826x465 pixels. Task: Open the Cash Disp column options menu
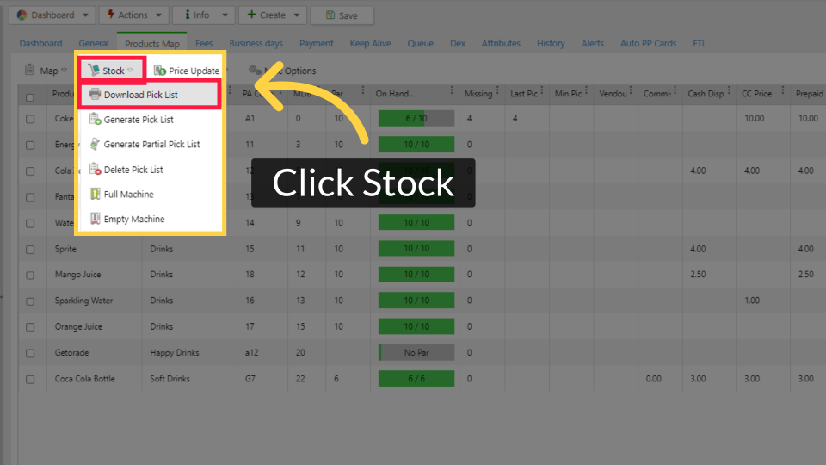pyautogui.click(x=729, y=90)
